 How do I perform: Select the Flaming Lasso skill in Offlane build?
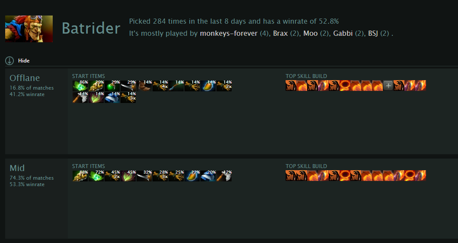[x=345, y=86]
